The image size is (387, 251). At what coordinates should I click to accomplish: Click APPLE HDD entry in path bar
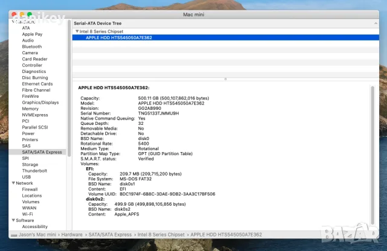click(226, 235)
